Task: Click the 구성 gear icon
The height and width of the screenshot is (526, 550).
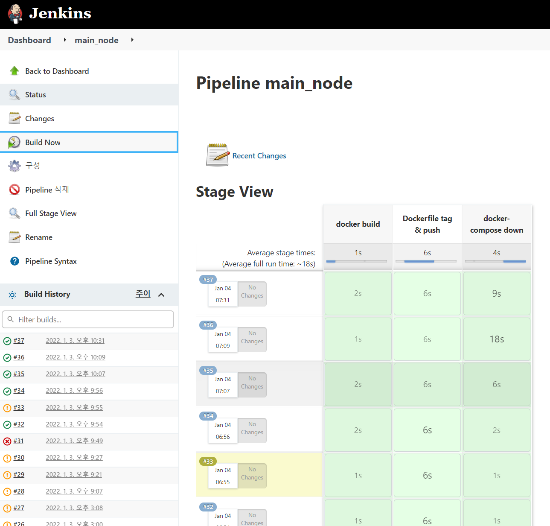Action: (15, 166)
